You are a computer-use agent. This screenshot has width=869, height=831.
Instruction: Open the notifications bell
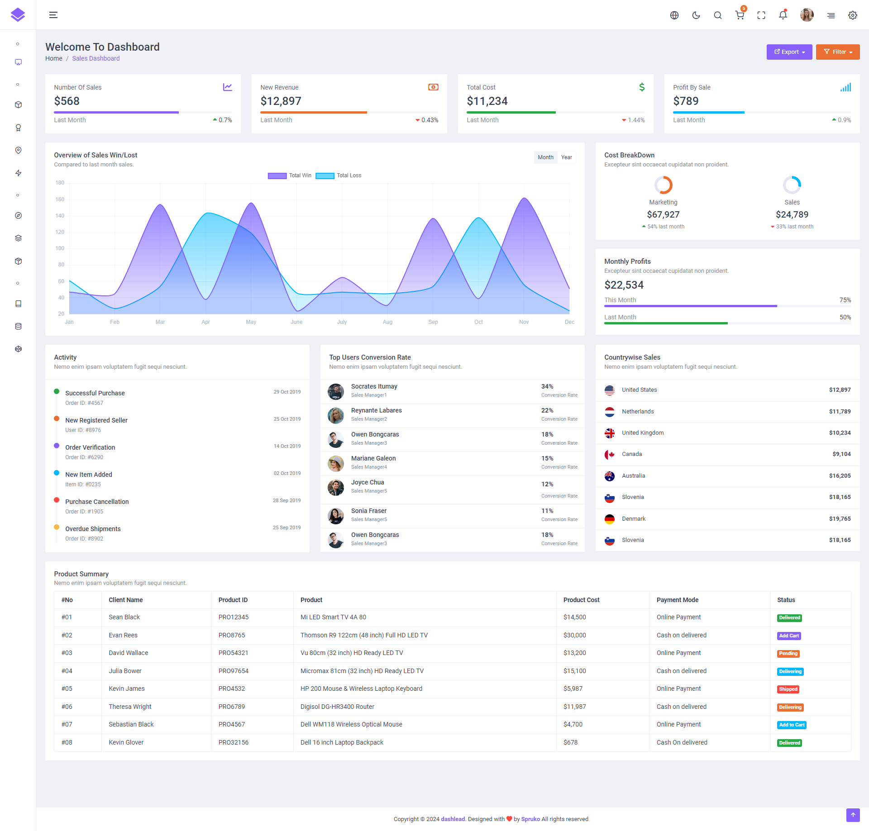pos(783,15)
